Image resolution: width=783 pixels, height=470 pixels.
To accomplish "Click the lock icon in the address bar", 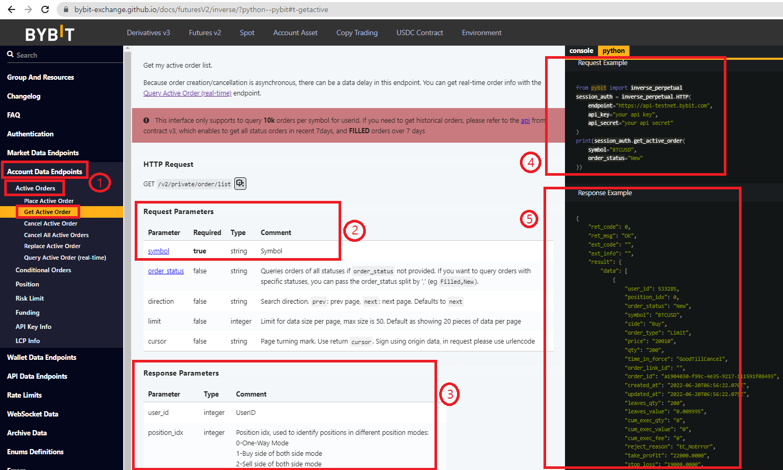I will tap(66, 9).
